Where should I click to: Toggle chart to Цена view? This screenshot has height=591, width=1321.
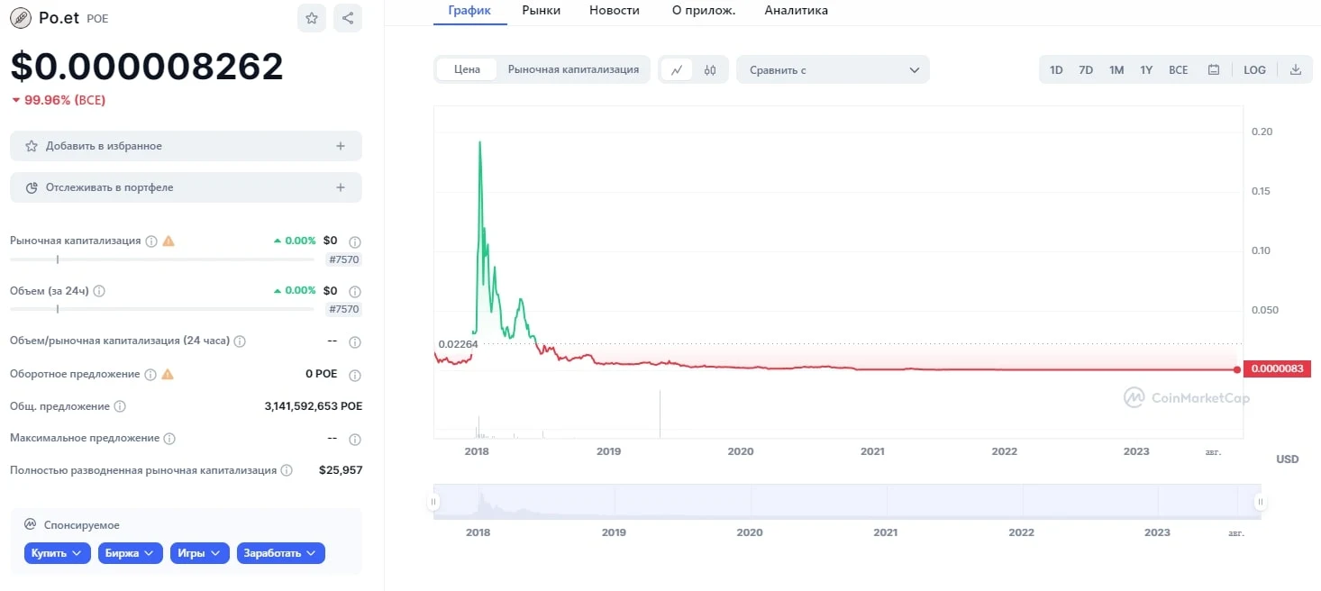click(x=467, y=69)
